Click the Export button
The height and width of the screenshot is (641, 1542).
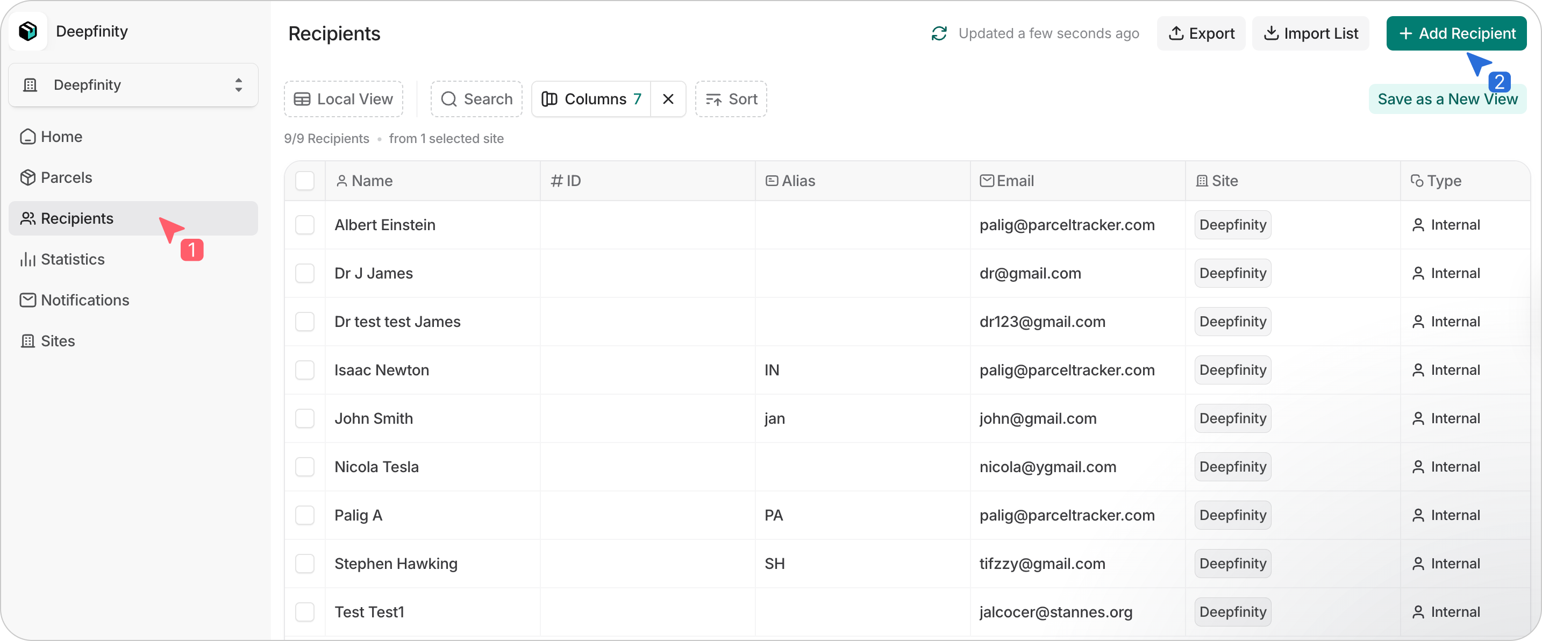tap(1201, 33)
